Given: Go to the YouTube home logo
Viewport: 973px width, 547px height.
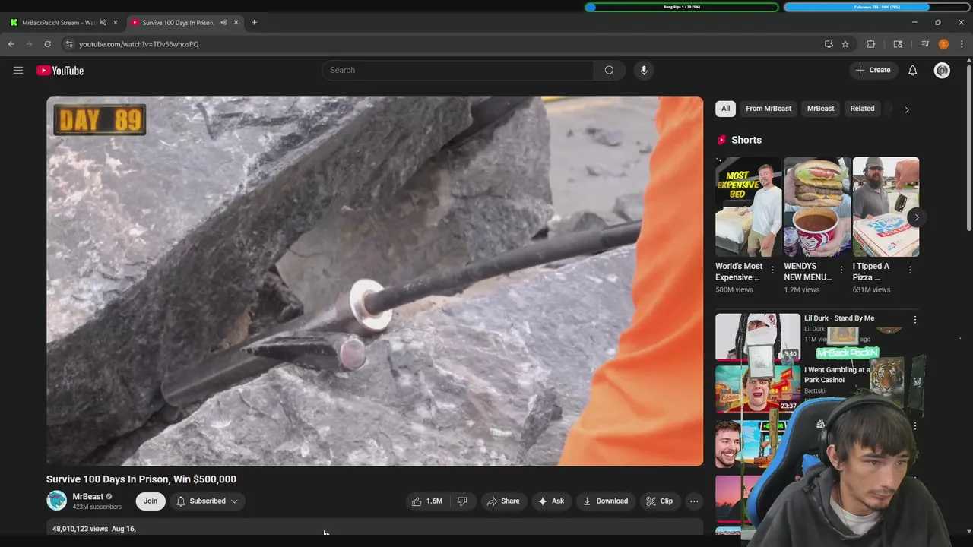Looking at the screenshot, I should coord(60,71).
